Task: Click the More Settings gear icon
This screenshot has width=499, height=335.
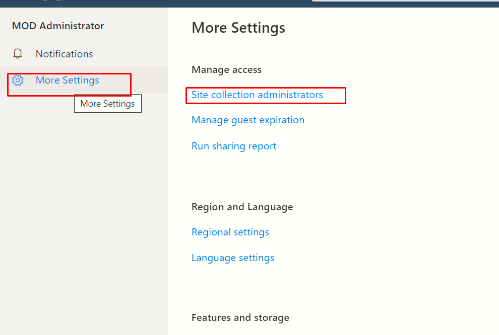Action: click(18, 80)
